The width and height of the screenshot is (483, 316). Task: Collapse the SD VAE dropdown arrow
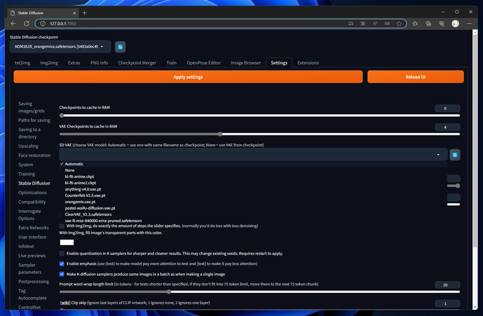click(438, 155)
